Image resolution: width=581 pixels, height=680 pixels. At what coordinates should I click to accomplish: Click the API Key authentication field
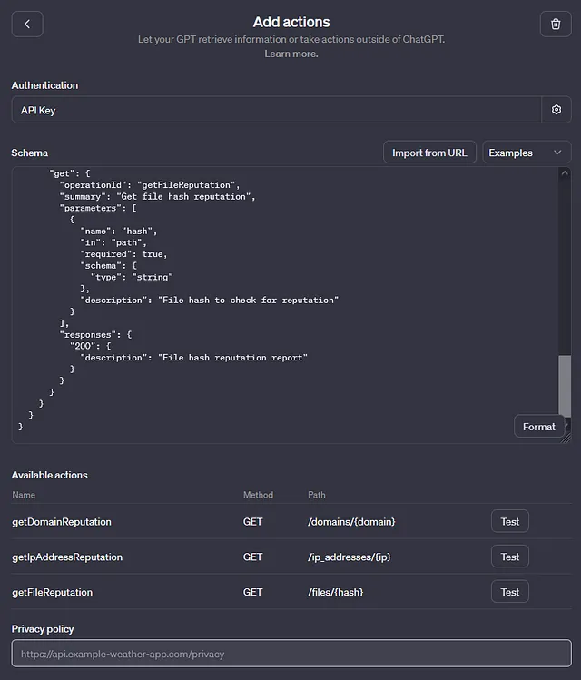pyautogui.click(x=277, y=110)
